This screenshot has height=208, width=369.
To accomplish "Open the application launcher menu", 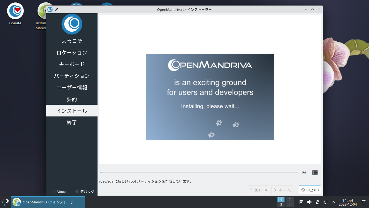I will coord(5,202).
